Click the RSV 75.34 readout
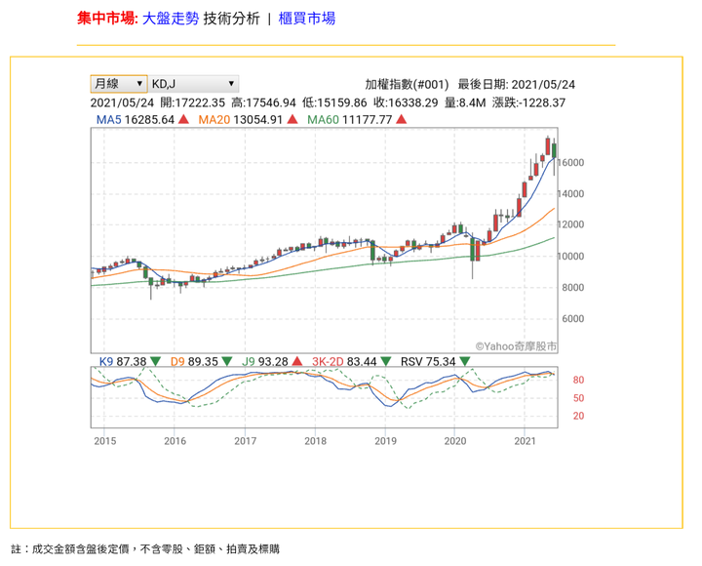Screen dimensions: 702x566 click(x=428, y=361)
